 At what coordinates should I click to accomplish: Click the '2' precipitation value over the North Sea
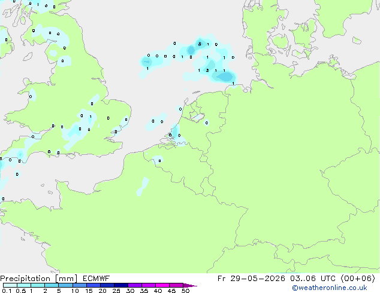(x=207, y=71)
